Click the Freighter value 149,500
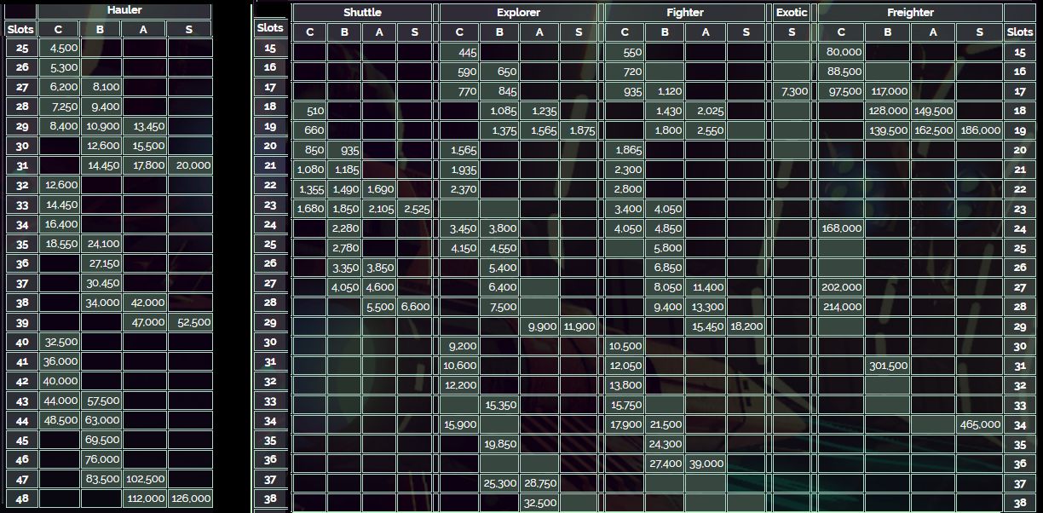The height and width of the screenshot is (513, 1043). (x=933, y=111)
